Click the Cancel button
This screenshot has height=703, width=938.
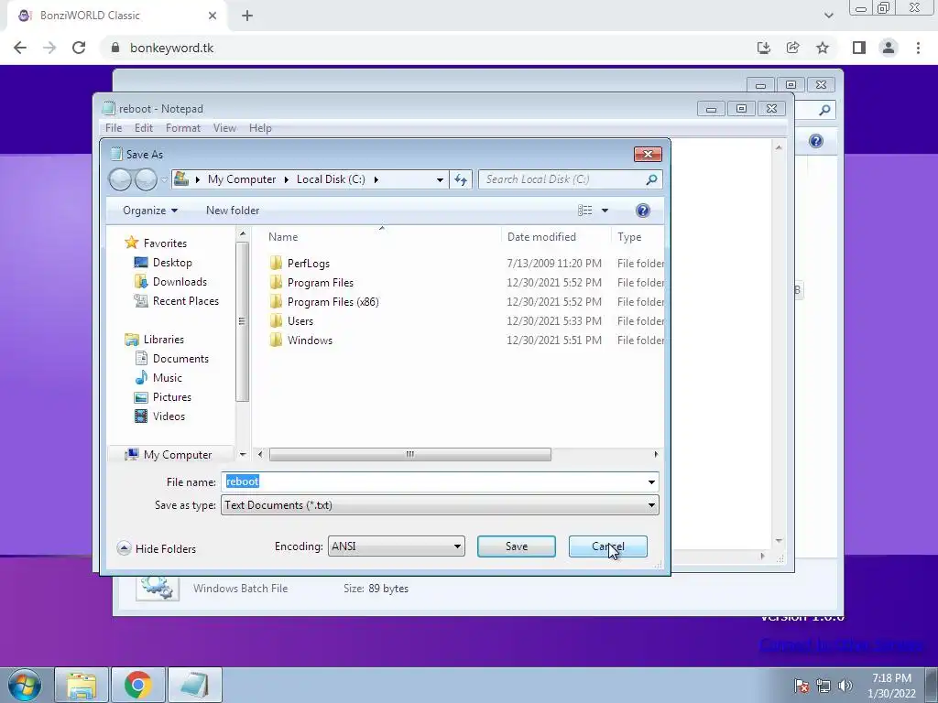[x=608, y=546]
